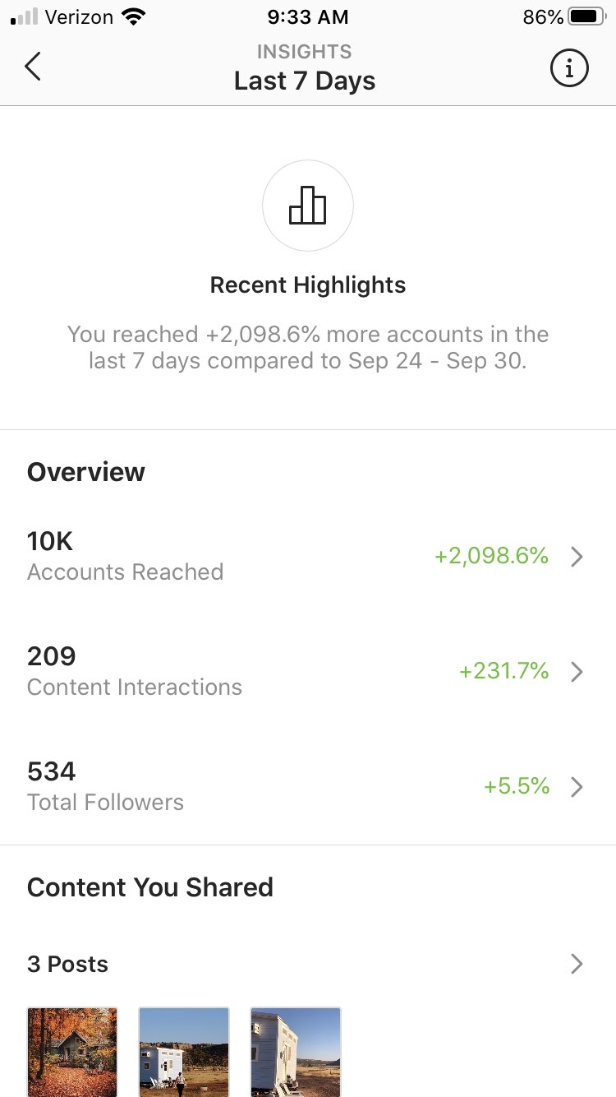616x1097 pixels.
Task: Select the Content You Shared header
Action: point(150,887)
